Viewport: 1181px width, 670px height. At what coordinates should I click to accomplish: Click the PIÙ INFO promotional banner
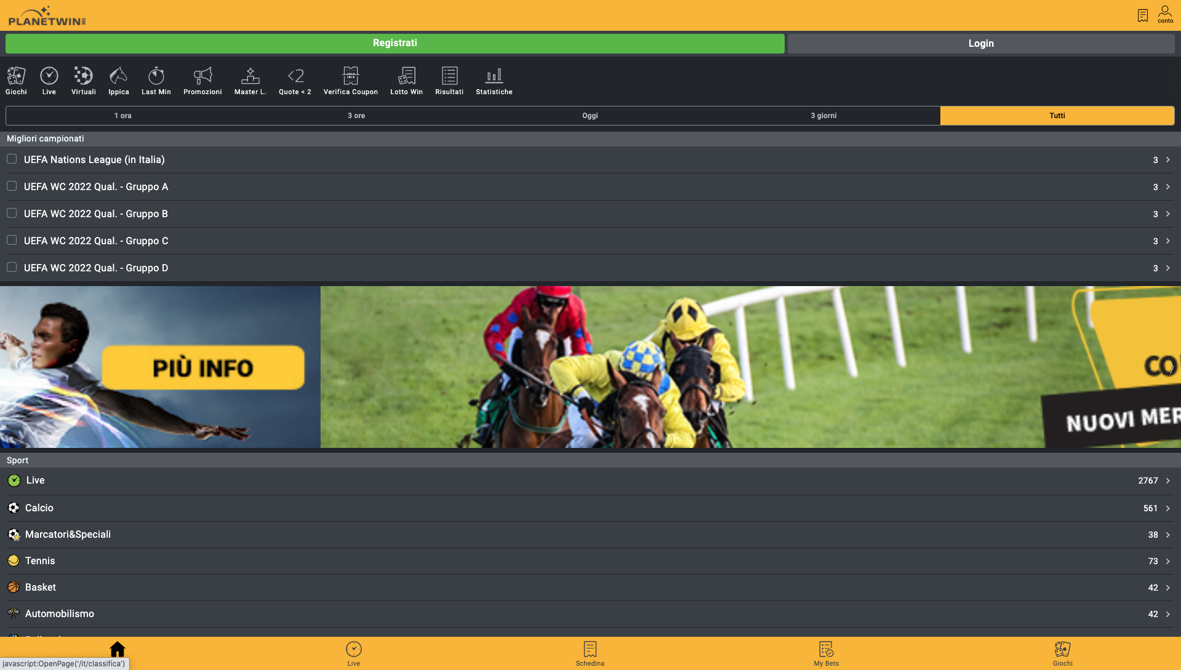tap(203, 367)
